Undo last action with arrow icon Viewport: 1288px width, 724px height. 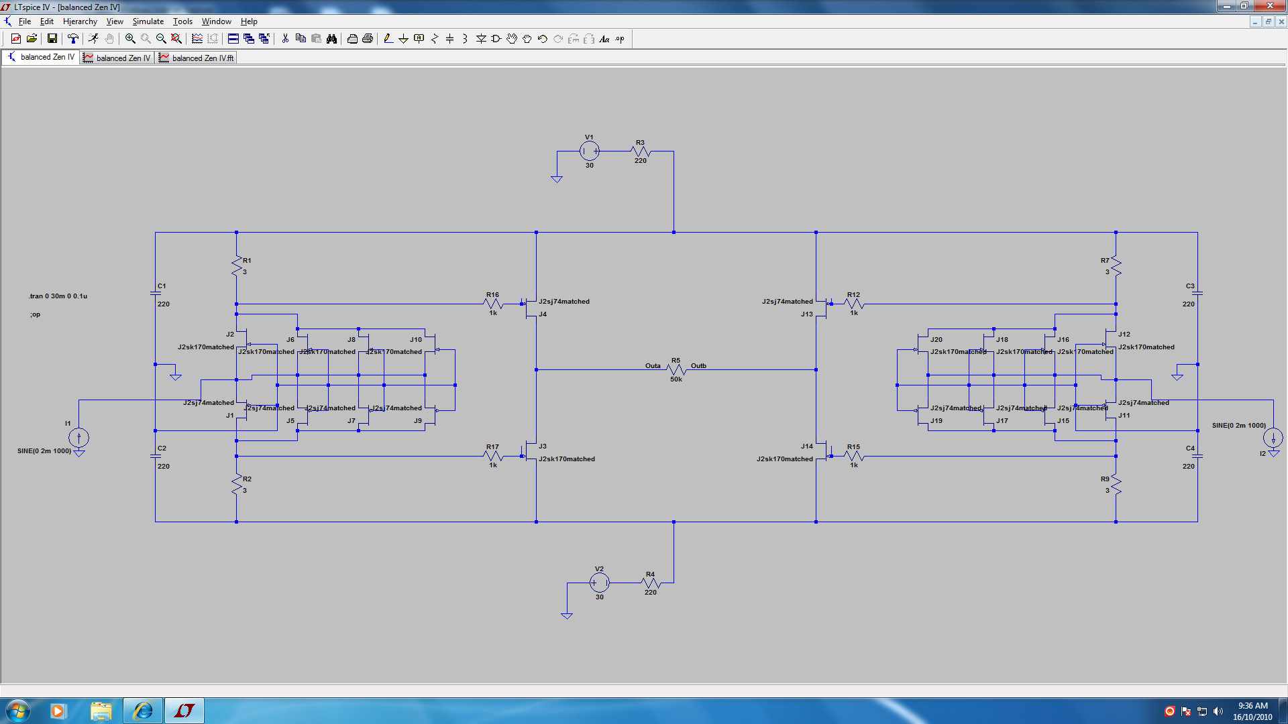[x=543, y=39]
